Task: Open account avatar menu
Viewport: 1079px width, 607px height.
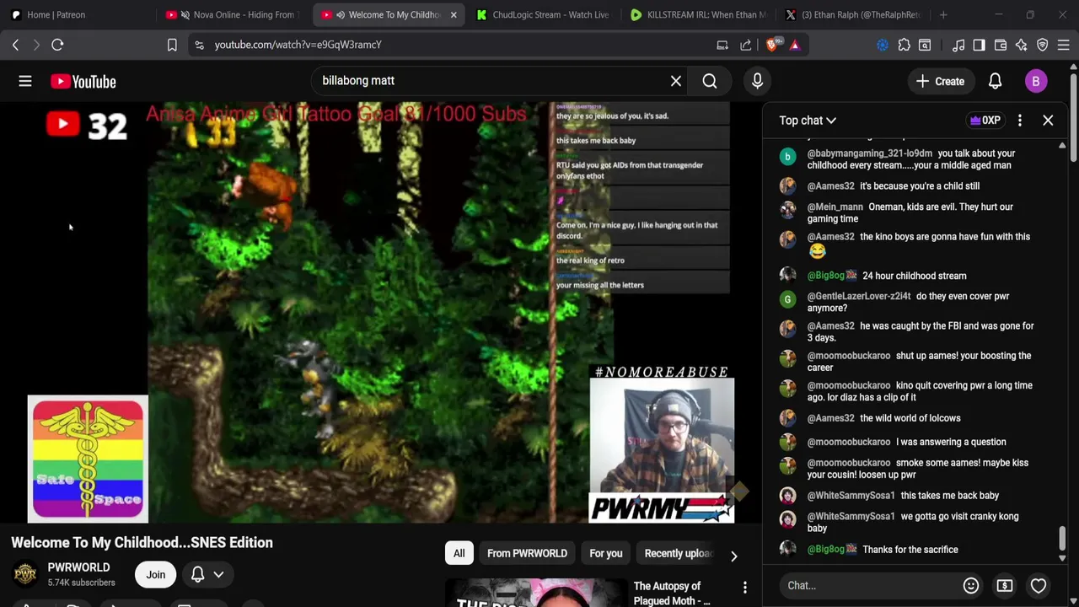Action: pos(1036,81)
